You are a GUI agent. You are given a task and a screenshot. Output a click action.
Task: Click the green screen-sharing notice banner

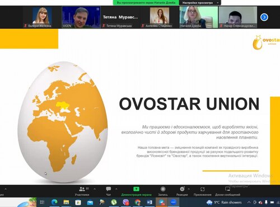146,3
